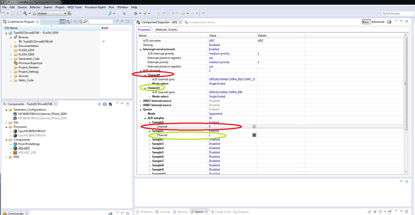Screen dimensions: 415x215
Task: Click the Component Inspector vertical scrollbar
Action: [x=405, y=83]
